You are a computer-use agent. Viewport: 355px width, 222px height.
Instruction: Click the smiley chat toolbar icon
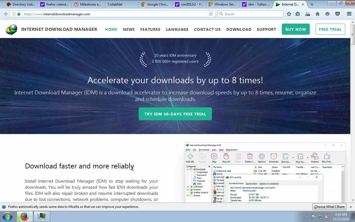pos(328,14)
